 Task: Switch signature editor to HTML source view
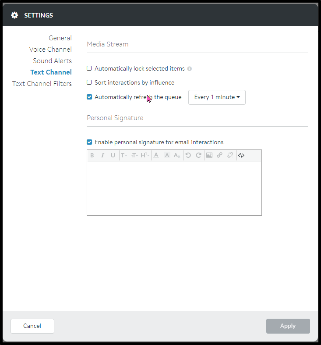pyautogui.click(x=241, y=155)
